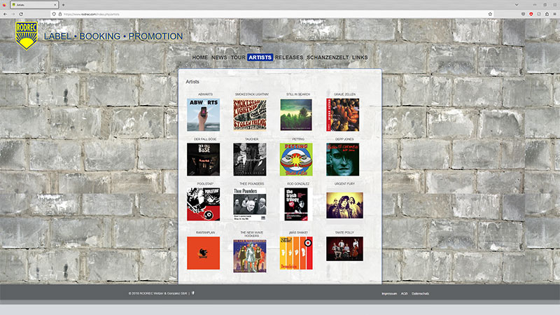Click the pocket save icon in toolbar
The height and width of the screenshot is (315, 560).
[523, 14]
